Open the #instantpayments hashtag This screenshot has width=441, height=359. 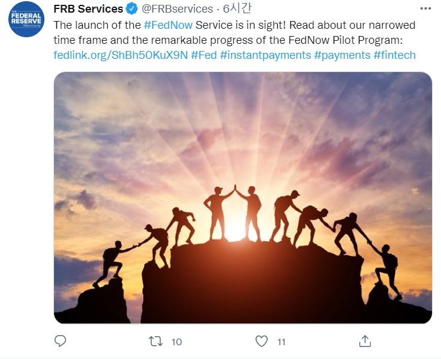pyautogui.click(x=265, y=55)
